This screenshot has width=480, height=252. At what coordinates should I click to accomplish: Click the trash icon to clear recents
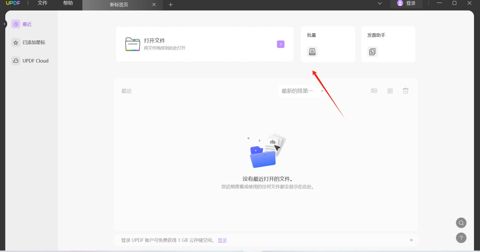pos(406,91)
